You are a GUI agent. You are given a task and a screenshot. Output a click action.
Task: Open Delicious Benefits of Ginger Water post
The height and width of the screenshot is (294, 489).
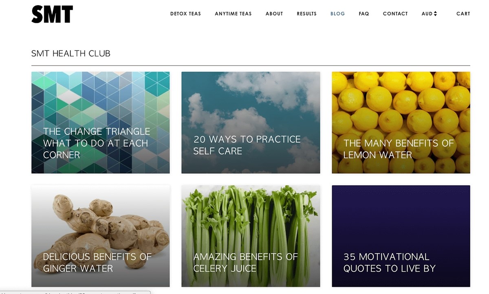100,236
